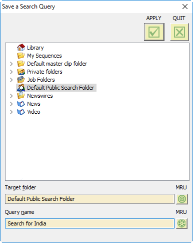Click the Query name input field
193x243 pixels.
tap(89, 223)
